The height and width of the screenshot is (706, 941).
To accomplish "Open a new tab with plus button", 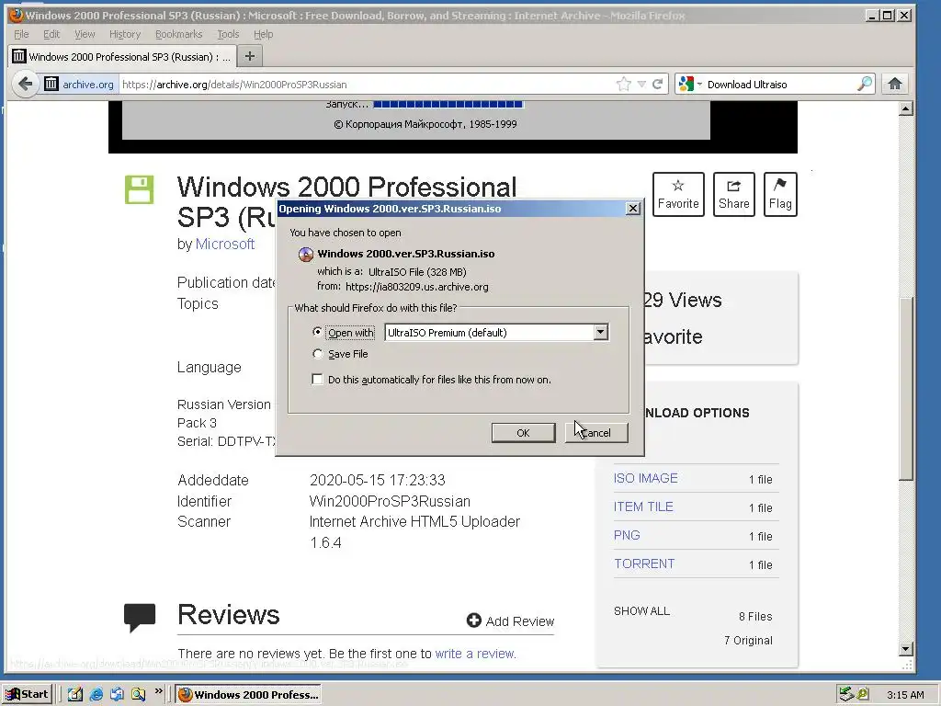I will pyautogui.click(x=250, y=56).
